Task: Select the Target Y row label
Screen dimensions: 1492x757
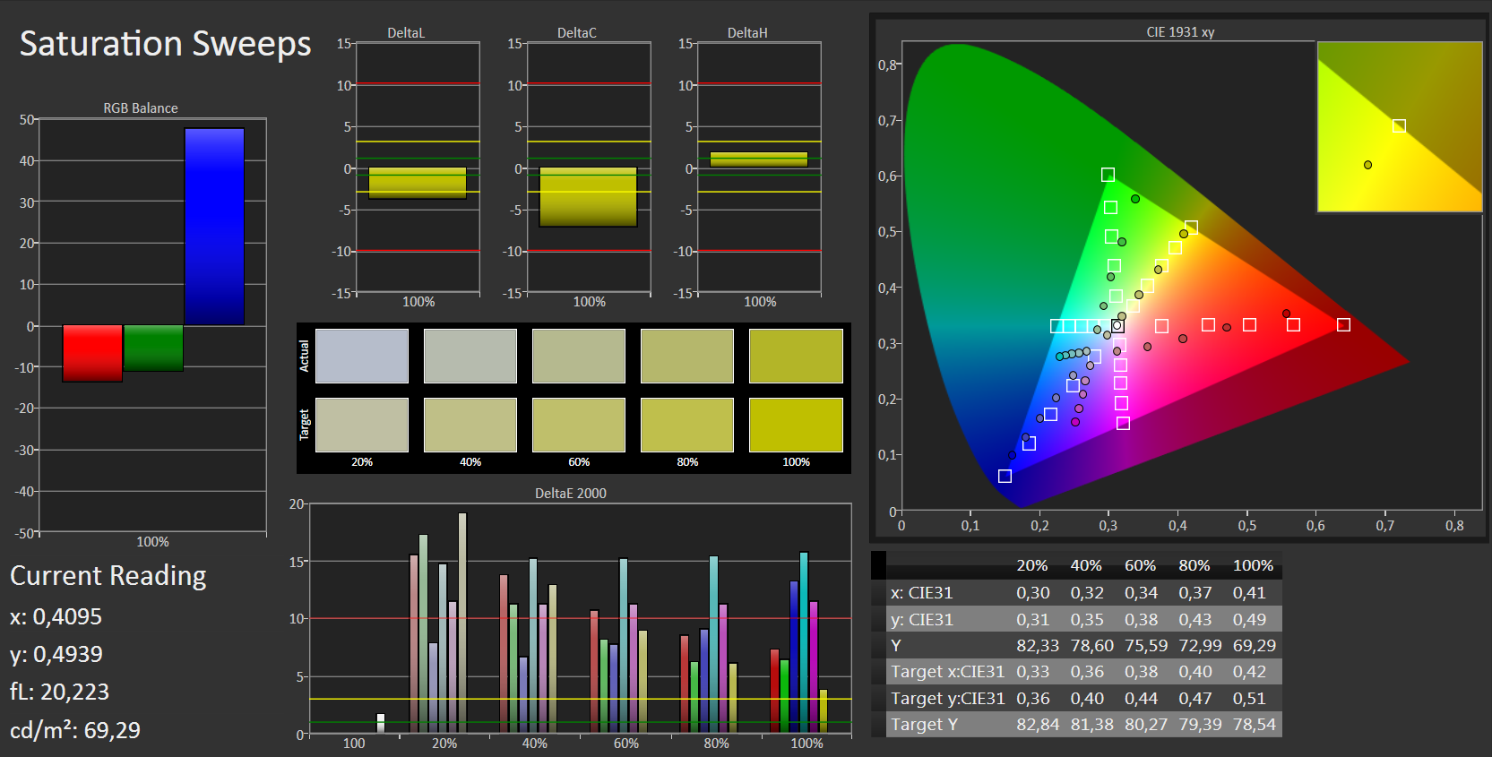Action: (924, 725)
